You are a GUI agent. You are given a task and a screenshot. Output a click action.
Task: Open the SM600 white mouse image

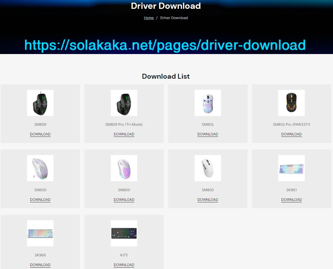pos(40,168)
